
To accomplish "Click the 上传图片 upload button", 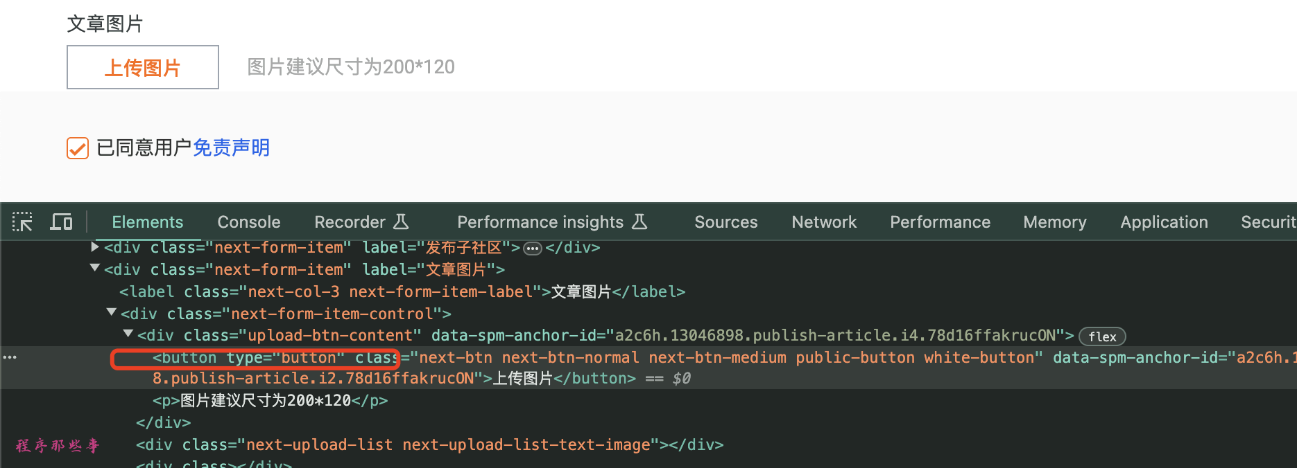I will (x=143, y=67).
